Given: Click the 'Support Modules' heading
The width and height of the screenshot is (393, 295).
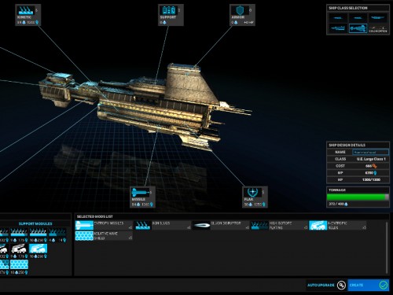Looking at the screenshot, I should pyautogui.click(x=35, y=223).
